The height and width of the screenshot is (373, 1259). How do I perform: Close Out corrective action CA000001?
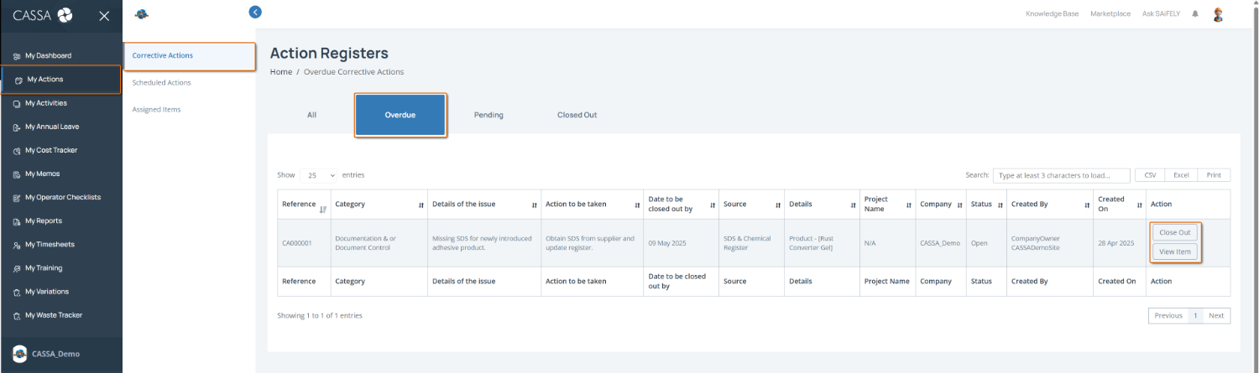tap(1175, 232)
